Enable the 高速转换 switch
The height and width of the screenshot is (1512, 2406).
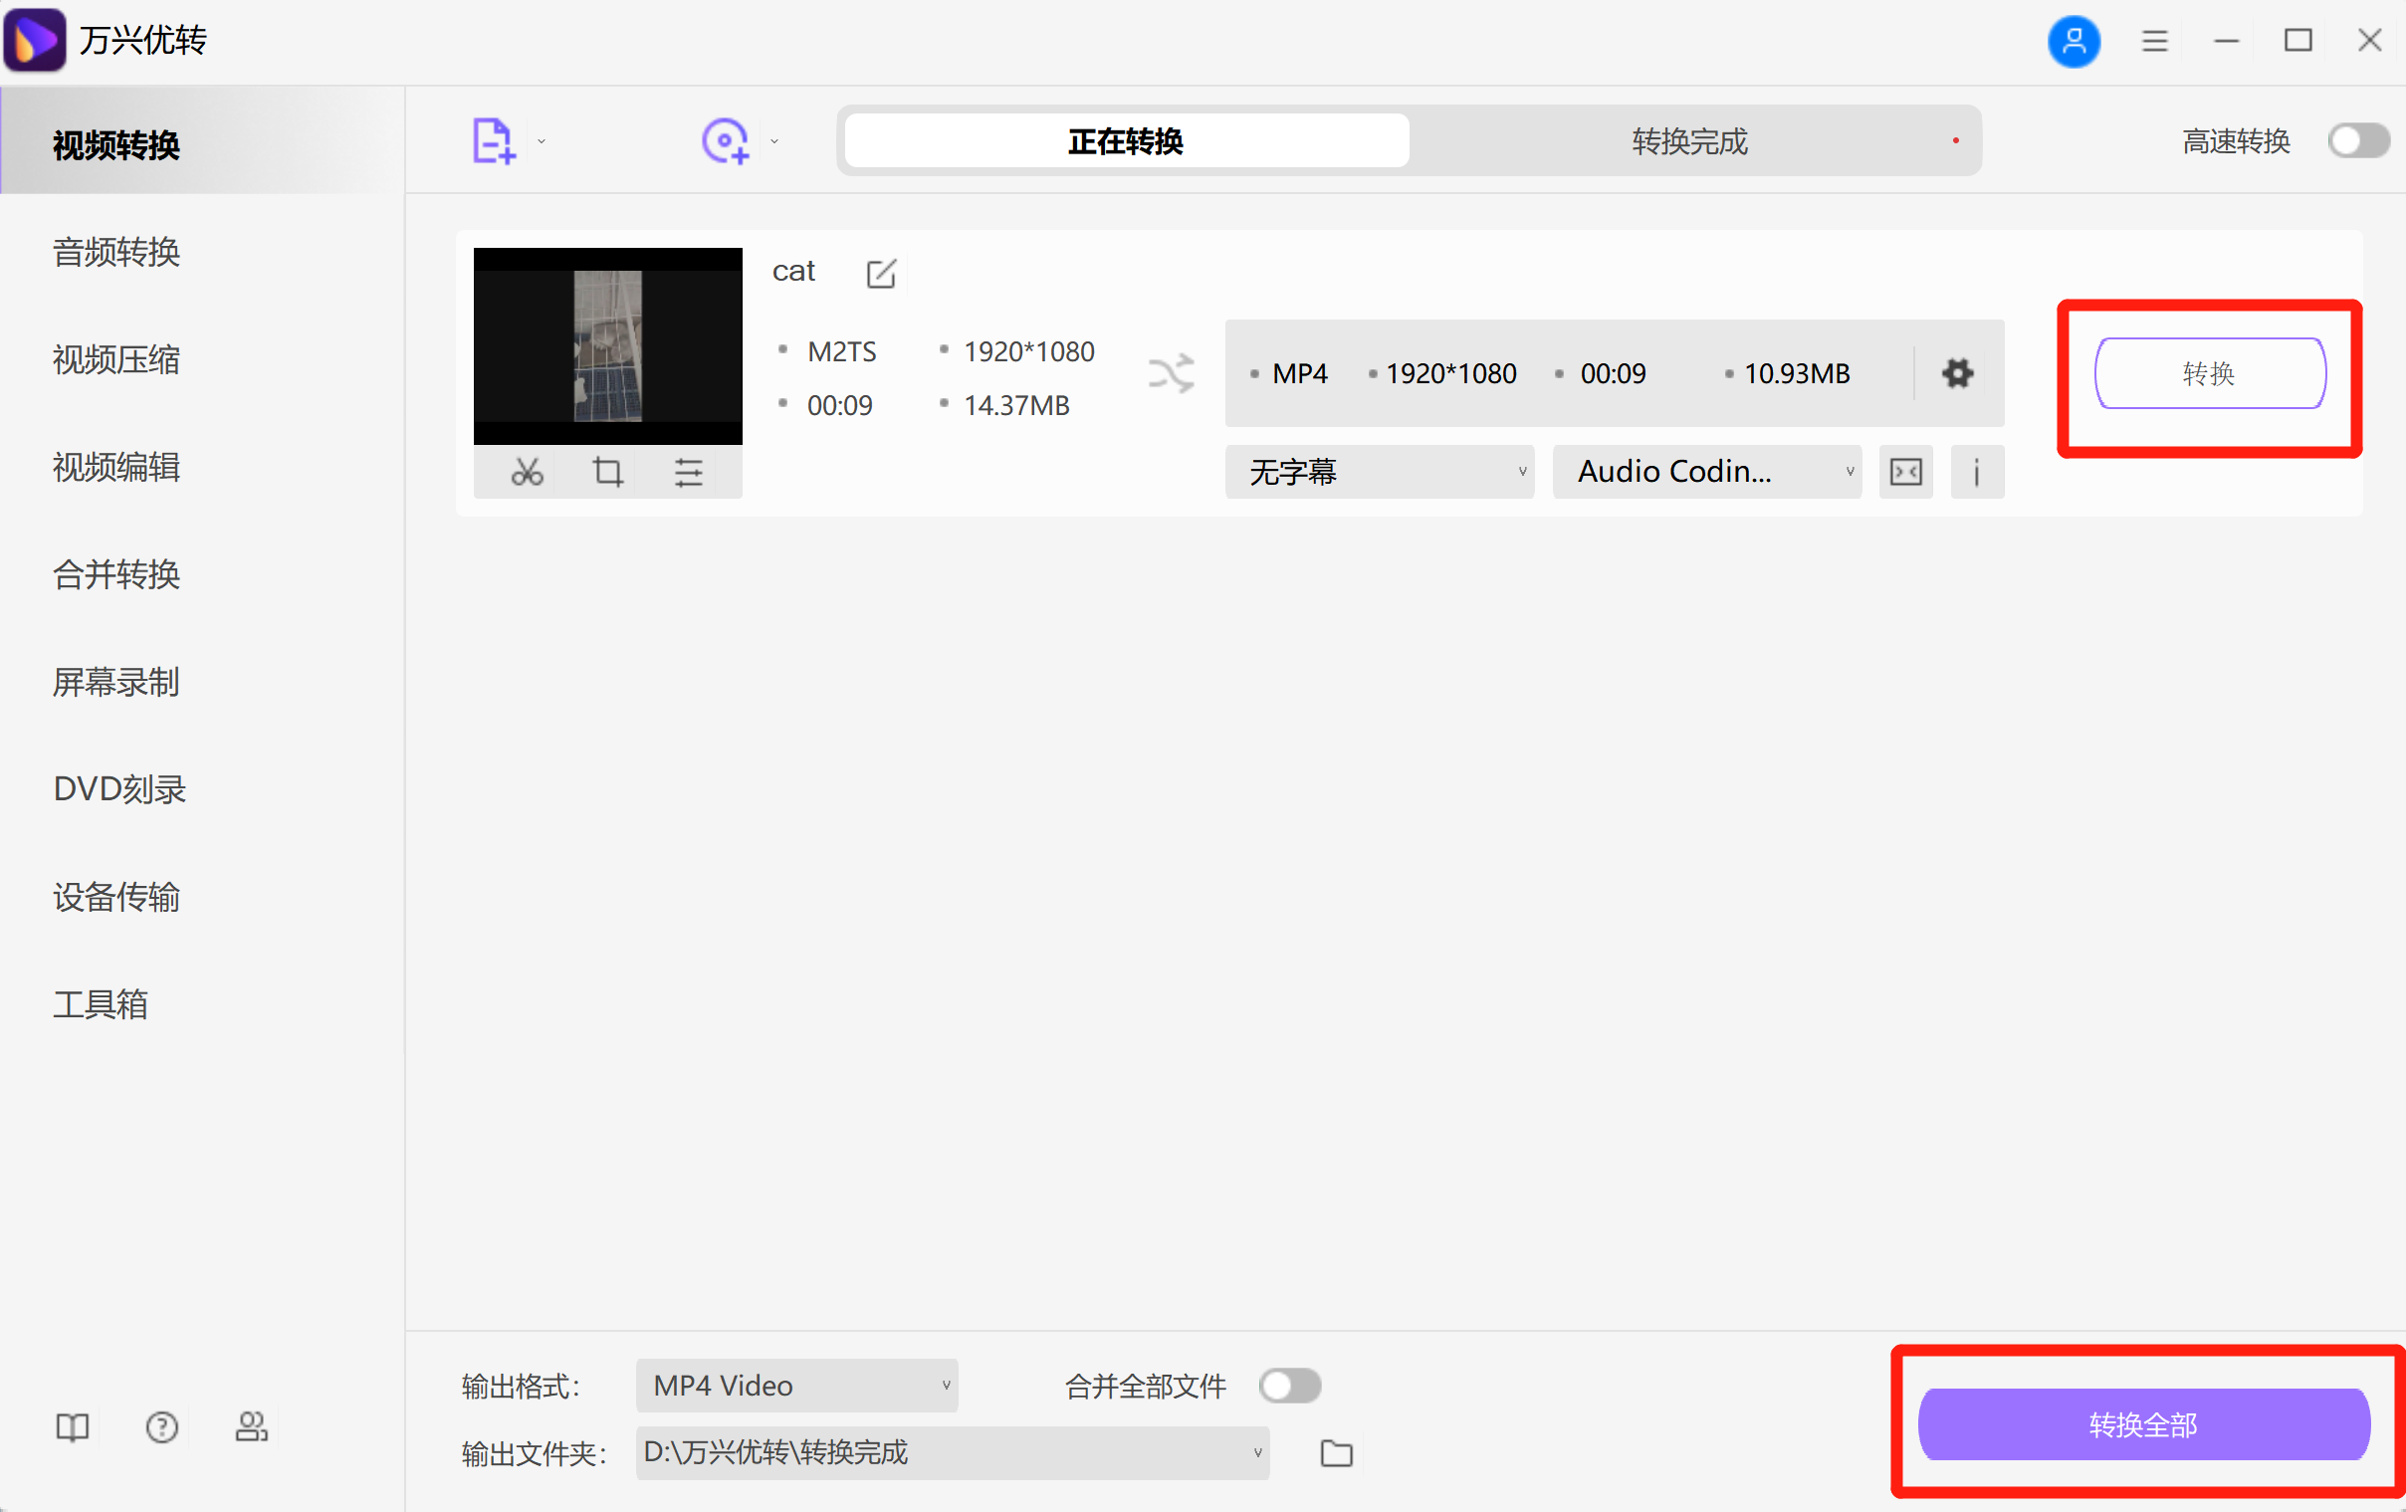(x=2356, y=140)
